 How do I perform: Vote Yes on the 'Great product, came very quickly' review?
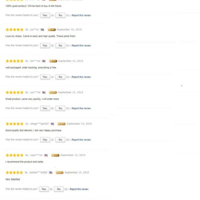click(45, 108)
